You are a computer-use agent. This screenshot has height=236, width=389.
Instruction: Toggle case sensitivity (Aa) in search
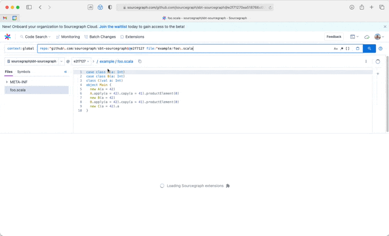(x=336, y=49)
